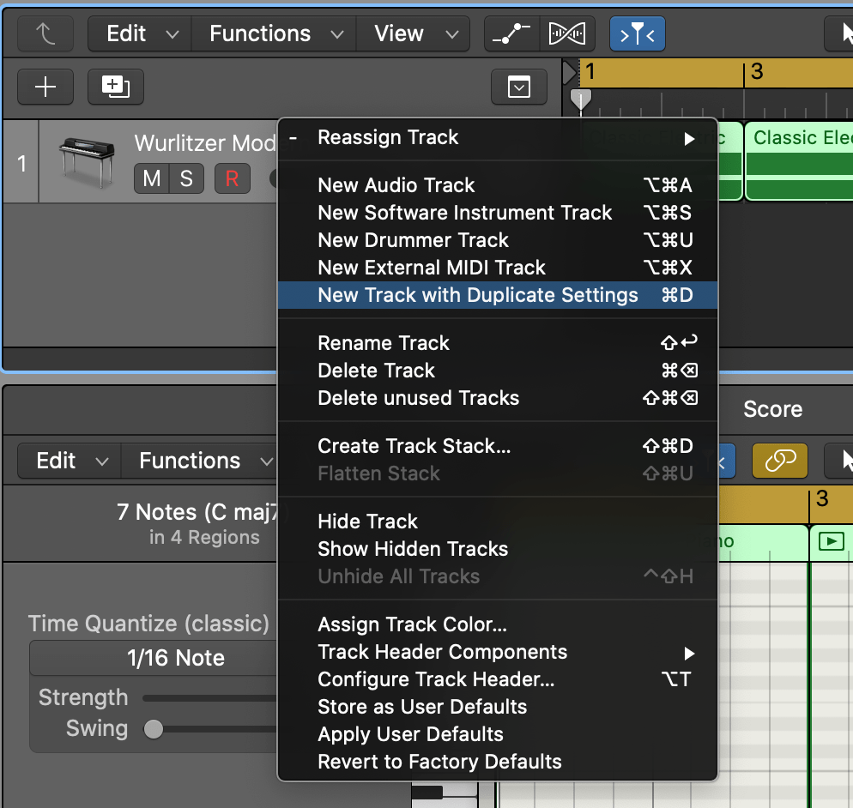The height and width of the screenshot is (808, 853).
Task: Click the Swing slider knob
Action: pos(154,729)
